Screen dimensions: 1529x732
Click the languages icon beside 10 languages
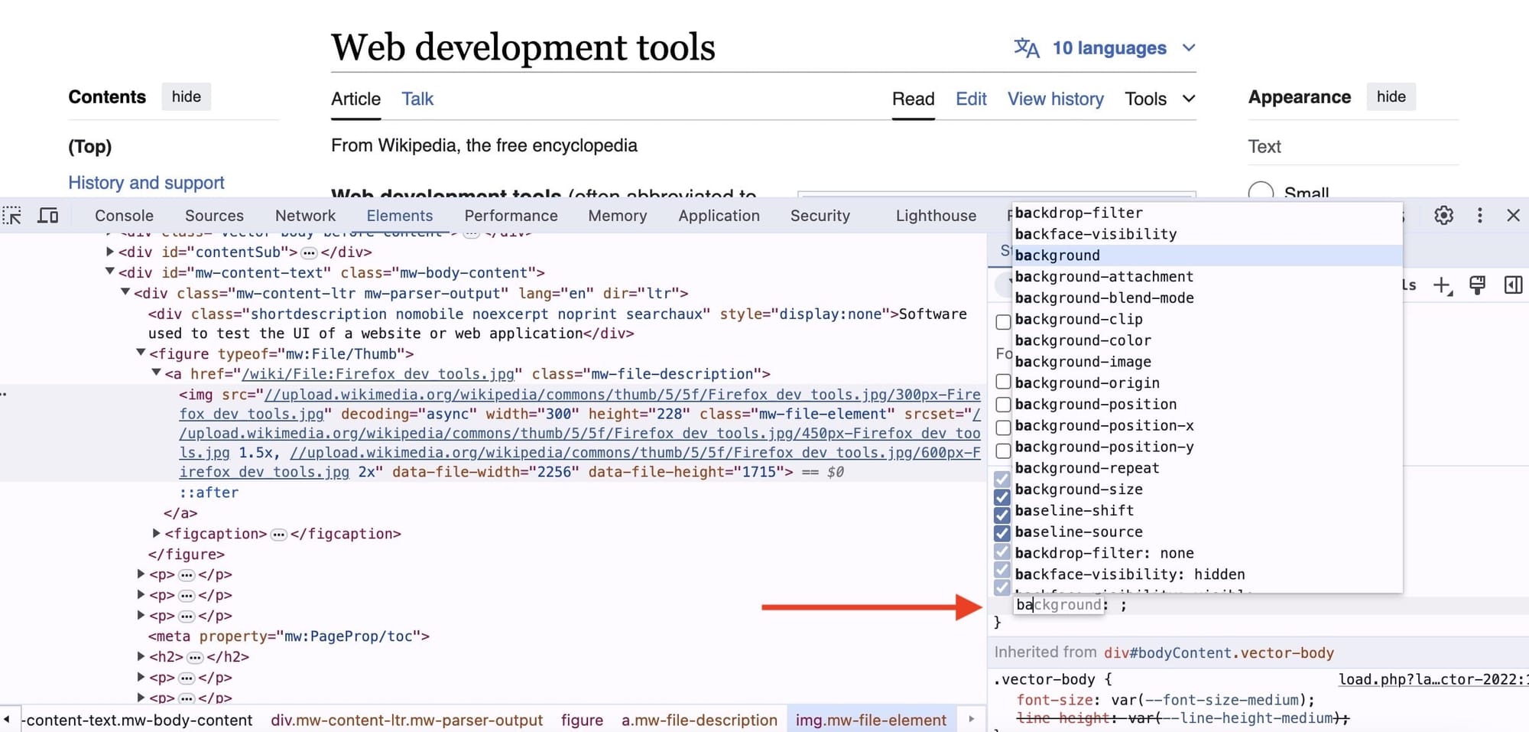(1027, 47)
